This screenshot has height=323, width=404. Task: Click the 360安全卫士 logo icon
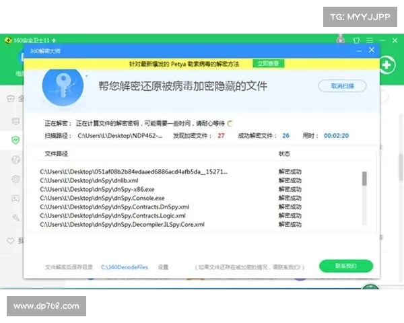[8, 40]
